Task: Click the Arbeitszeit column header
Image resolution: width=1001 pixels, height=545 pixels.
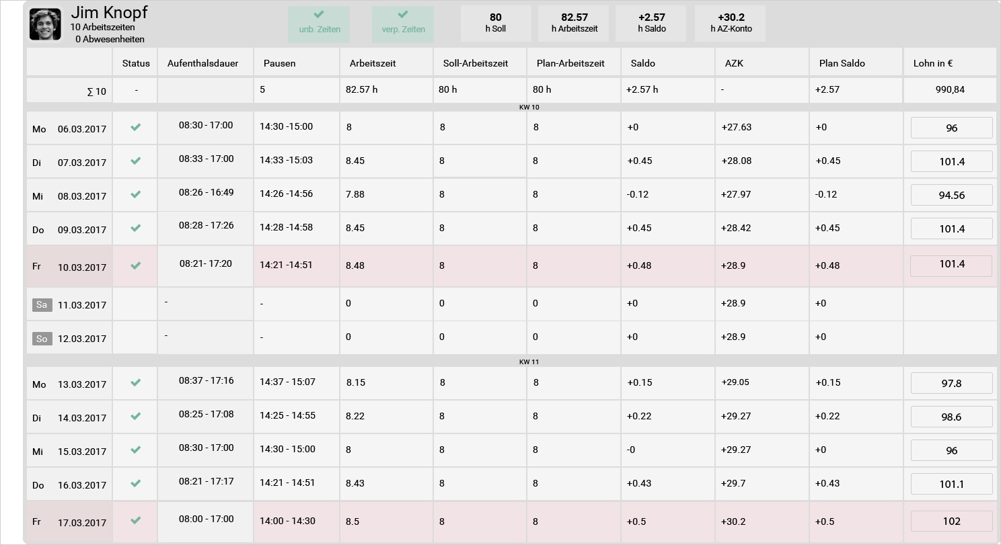Action: coord(373,63)
